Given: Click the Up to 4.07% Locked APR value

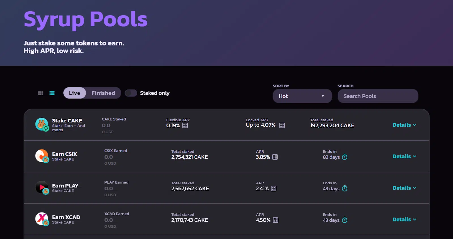Looking at the screenshot, I should 260,125.
